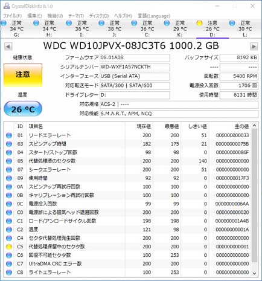This screenshot has height=281, width=262.
Task: Open the 言語(Language) menu
Action: point(154,16)
